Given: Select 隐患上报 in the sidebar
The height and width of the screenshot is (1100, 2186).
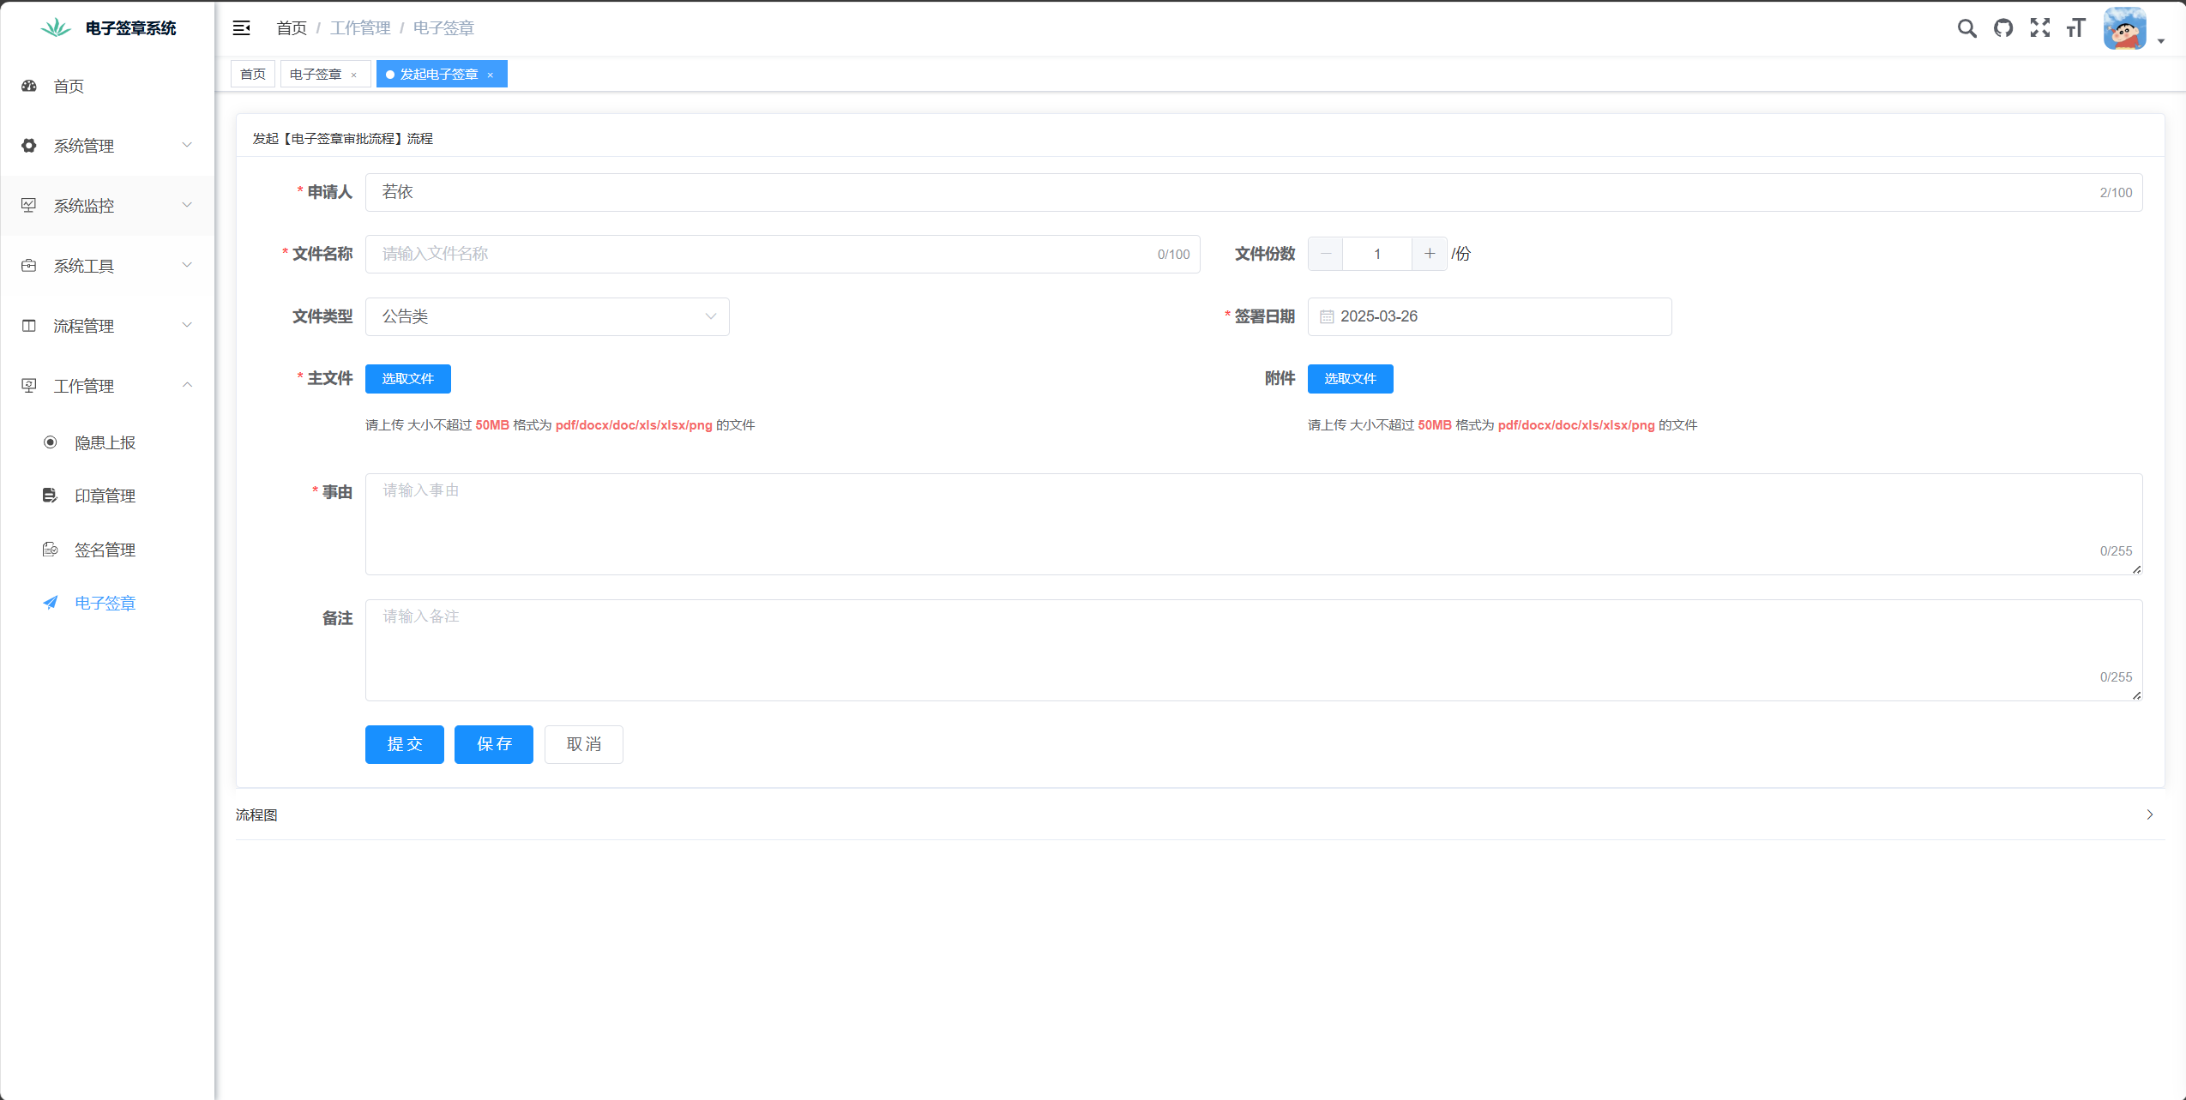Looking at the screenshot, I should tap(104, 442).
